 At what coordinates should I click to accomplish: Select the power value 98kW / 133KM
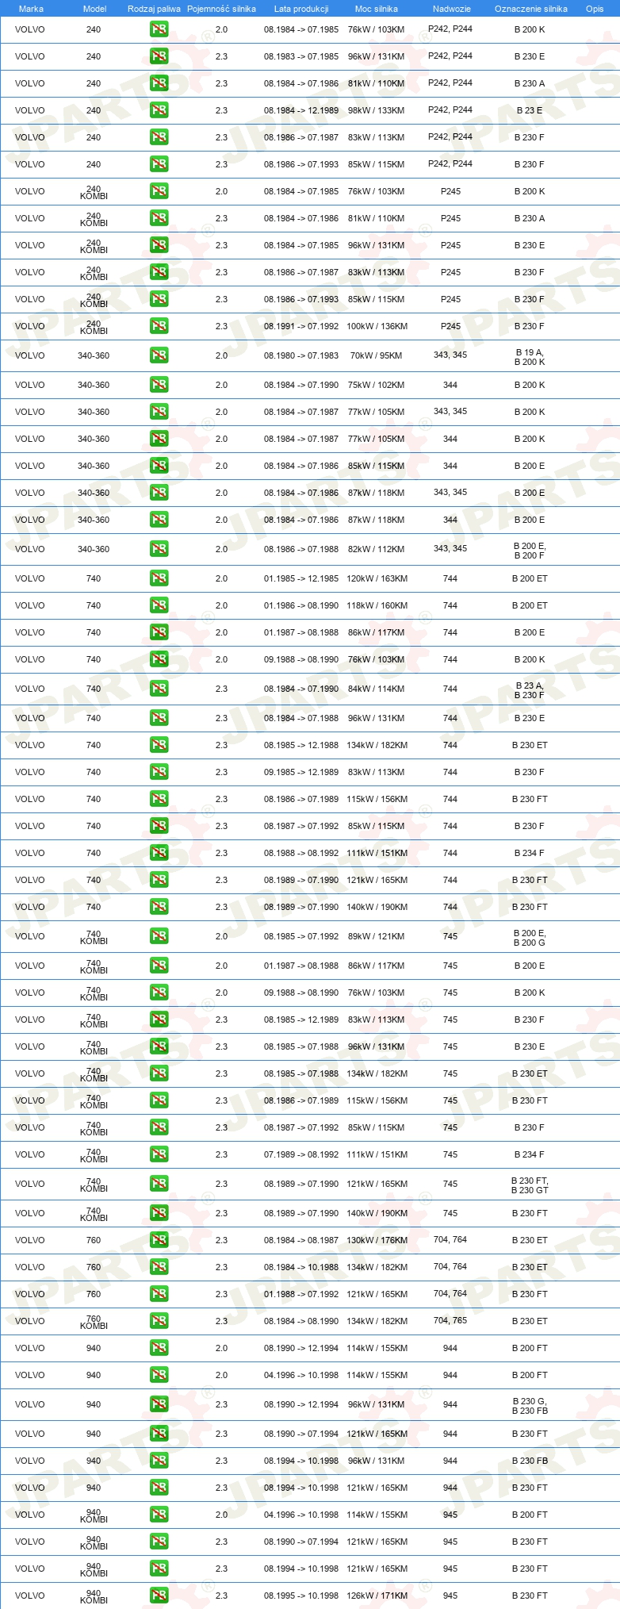click(x=376, y=110)
